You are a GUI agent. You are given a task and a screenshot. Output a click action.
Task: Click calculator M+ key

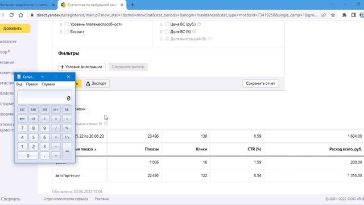(x=56, y=109)
